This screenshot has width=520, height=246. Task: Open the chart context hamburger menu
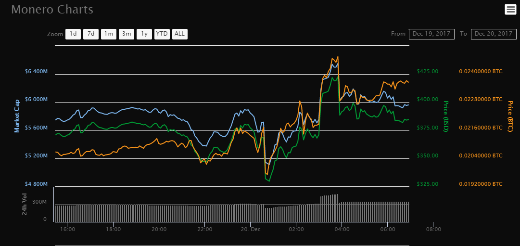[510, 10]
